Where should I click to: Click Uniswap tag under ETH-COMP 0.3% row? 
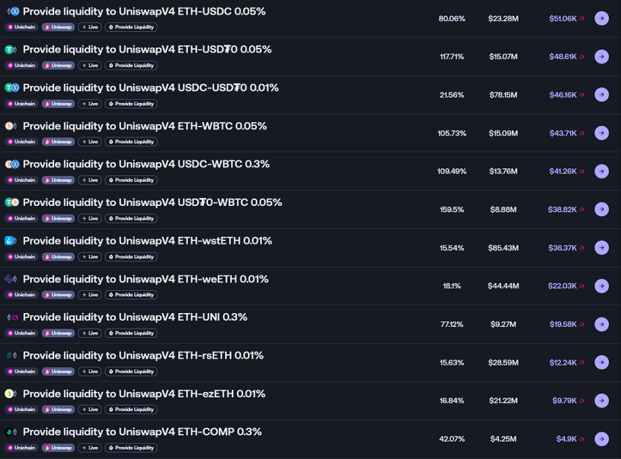click(58, 448)
